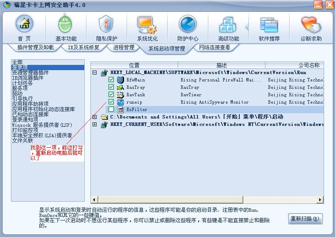Viewport: 335px width, 237px height.
Task: Select 计划任务 category
Action: 22,83
